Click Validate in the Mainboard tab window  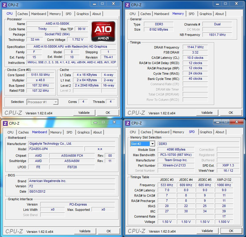pos(85,231)
